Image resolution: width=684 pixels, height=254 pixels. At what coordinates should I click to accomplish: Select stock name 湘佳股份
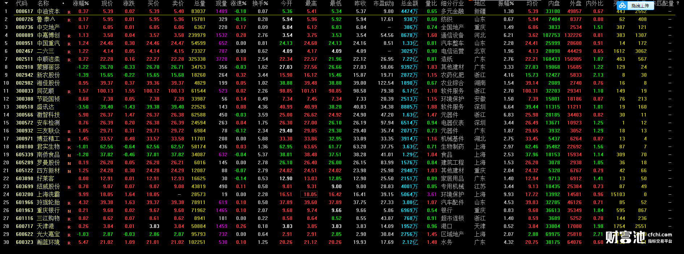[48, 83]
